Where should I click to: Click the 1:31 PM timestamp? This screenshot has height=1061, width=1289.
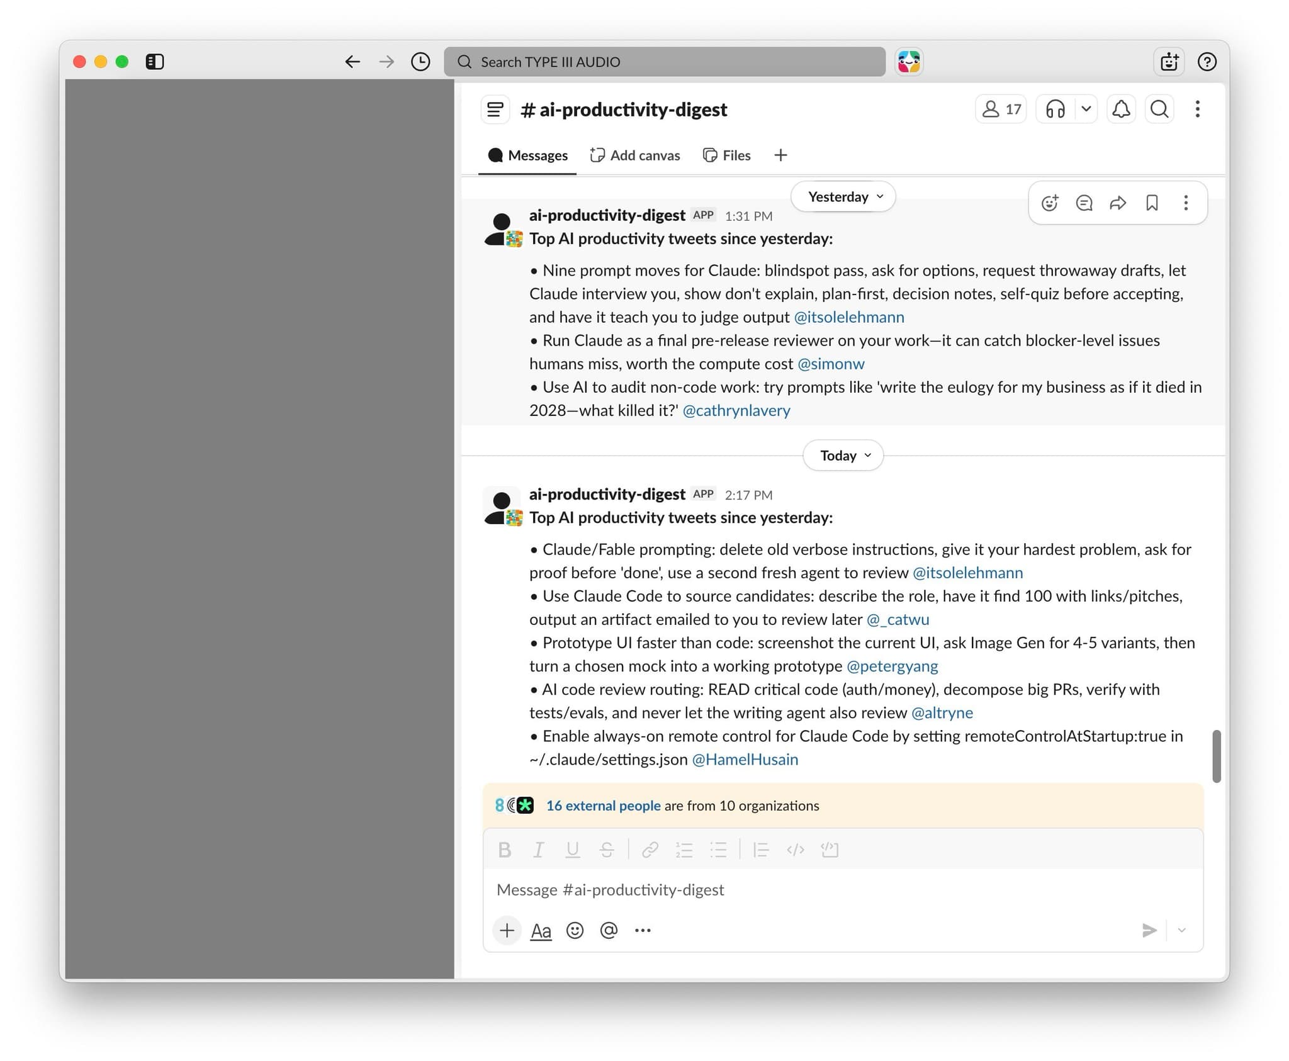pos(748,216)
